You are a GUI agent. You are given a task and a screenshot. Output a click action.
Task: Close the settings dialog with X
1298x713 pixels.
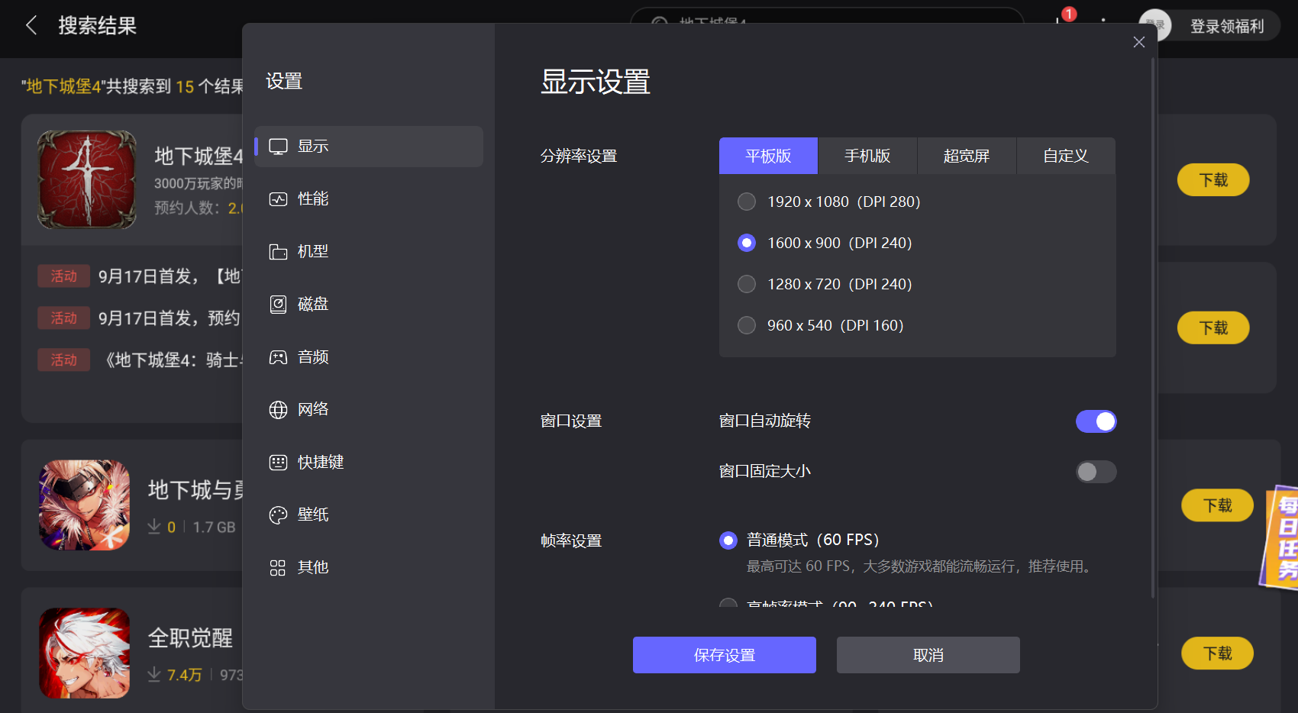pos(1138,42)
